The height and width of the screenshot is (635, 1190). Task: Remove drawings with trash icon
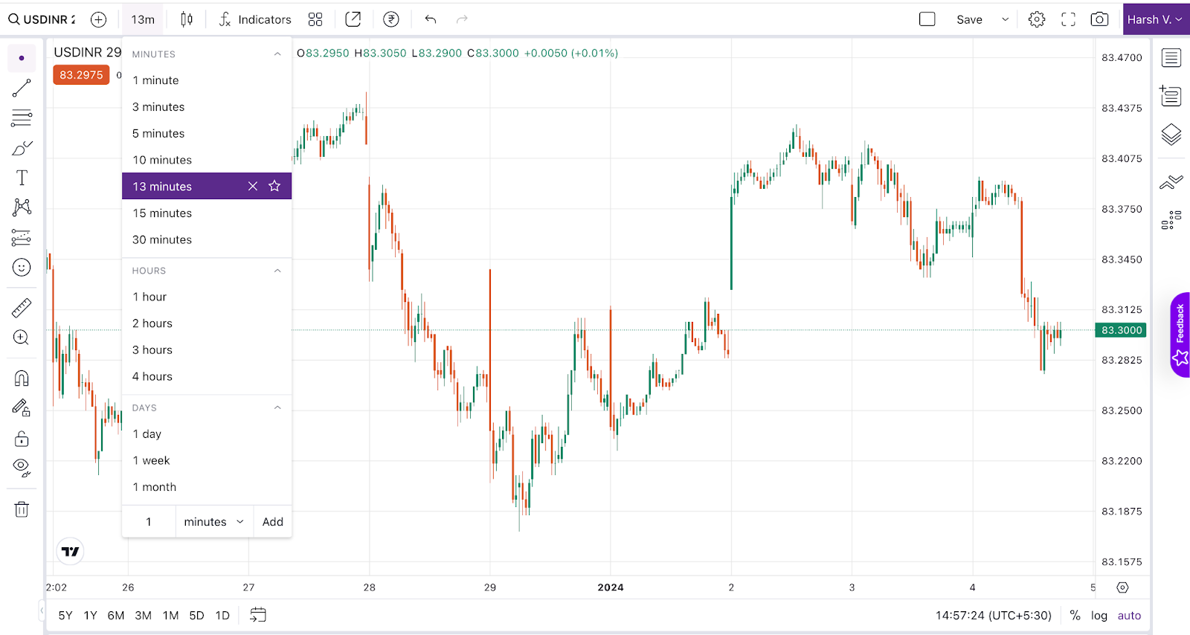[x=22, y=509]
